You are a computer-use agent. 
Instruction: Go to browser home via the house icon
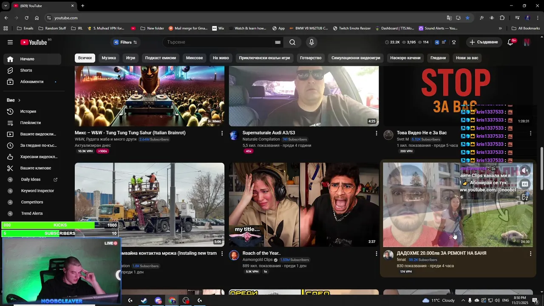[37, 18]
